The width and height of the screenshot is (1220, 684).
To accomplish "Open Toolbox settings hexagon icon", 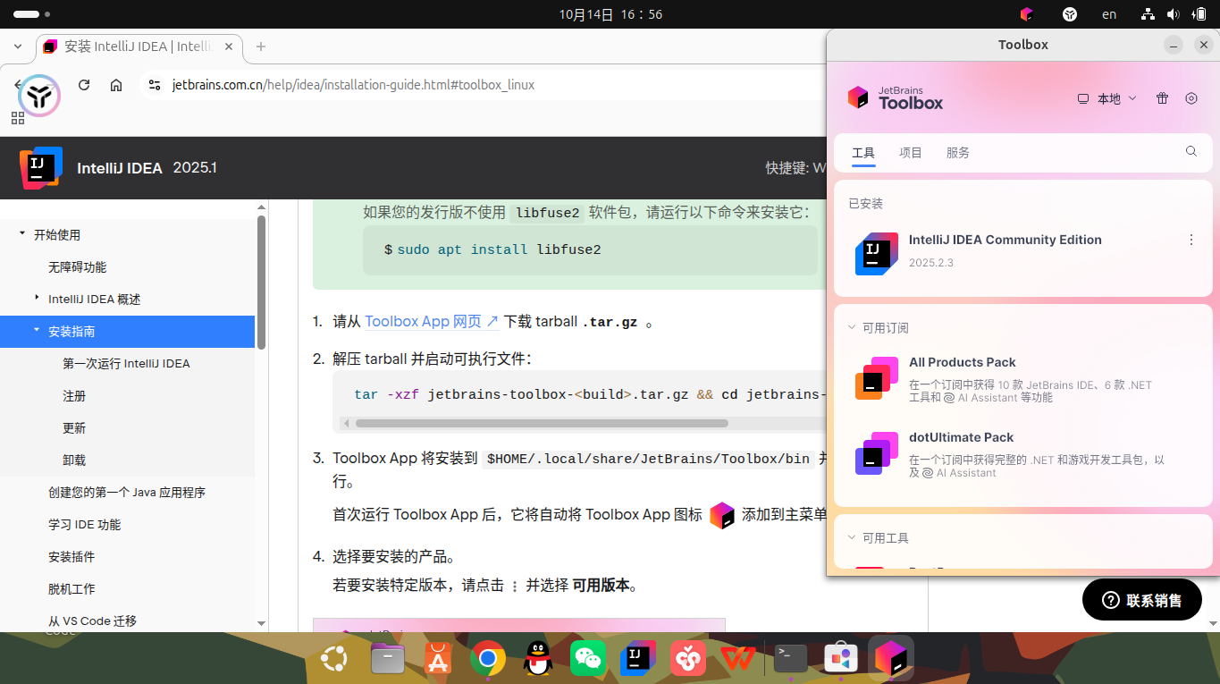I will [1191, 98].
